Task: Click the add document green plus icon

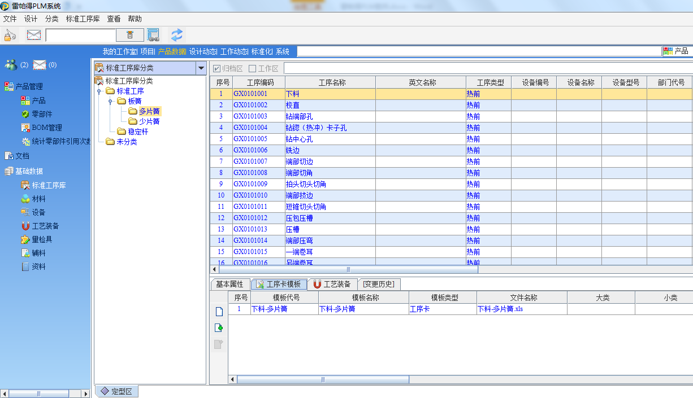Action: click(x=219, y=328)
